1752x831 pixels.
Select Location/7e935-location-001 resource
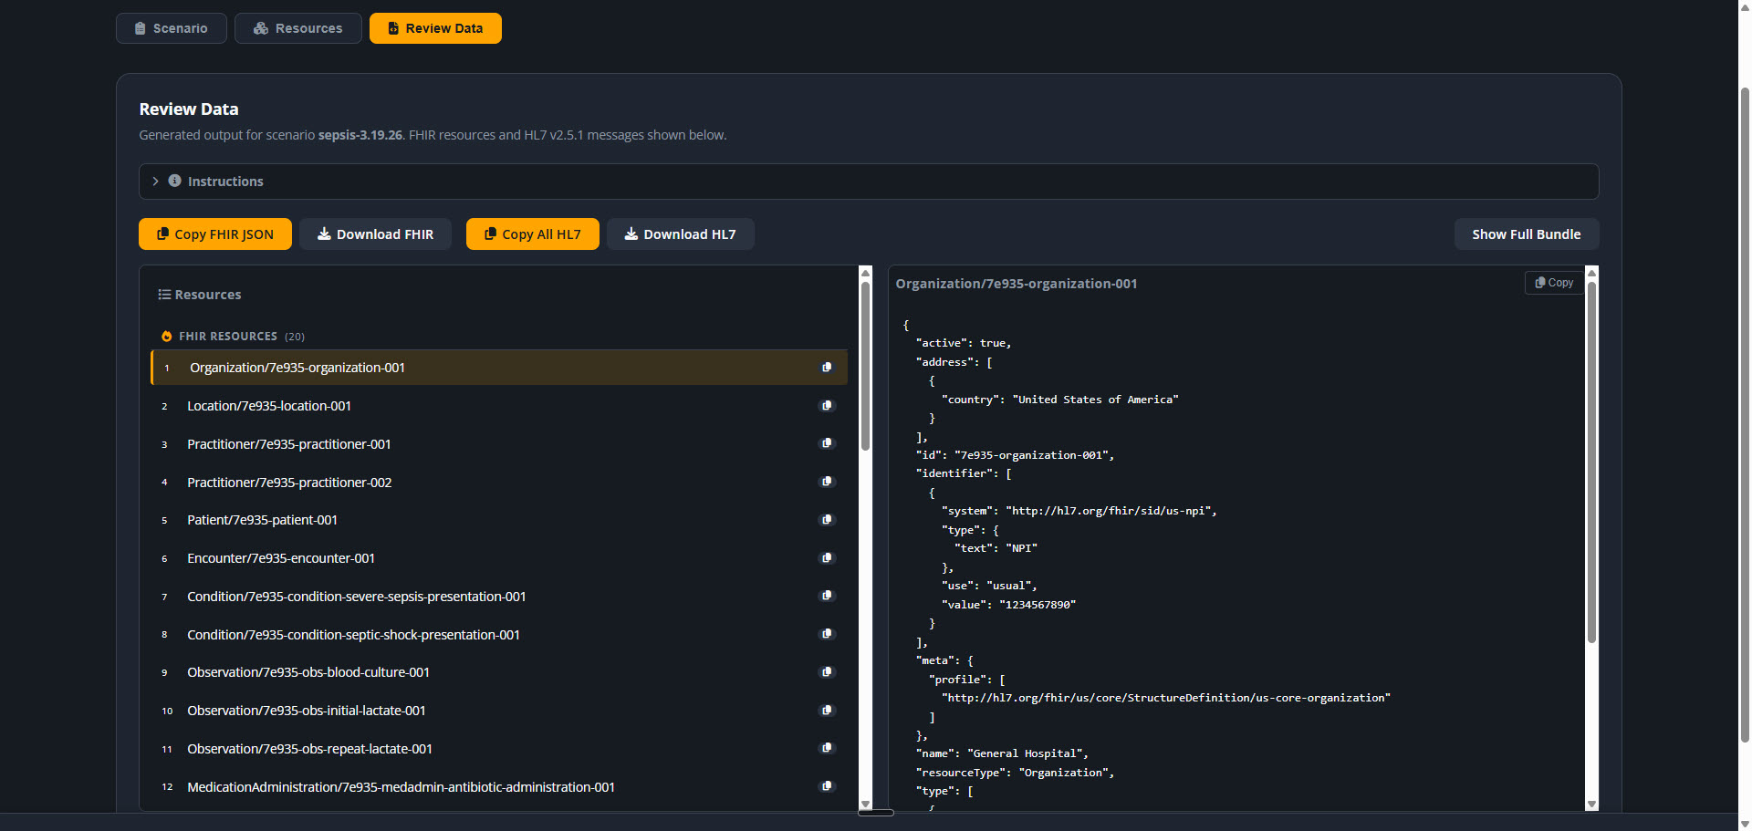pyautogui.click(x=499, y=406)
